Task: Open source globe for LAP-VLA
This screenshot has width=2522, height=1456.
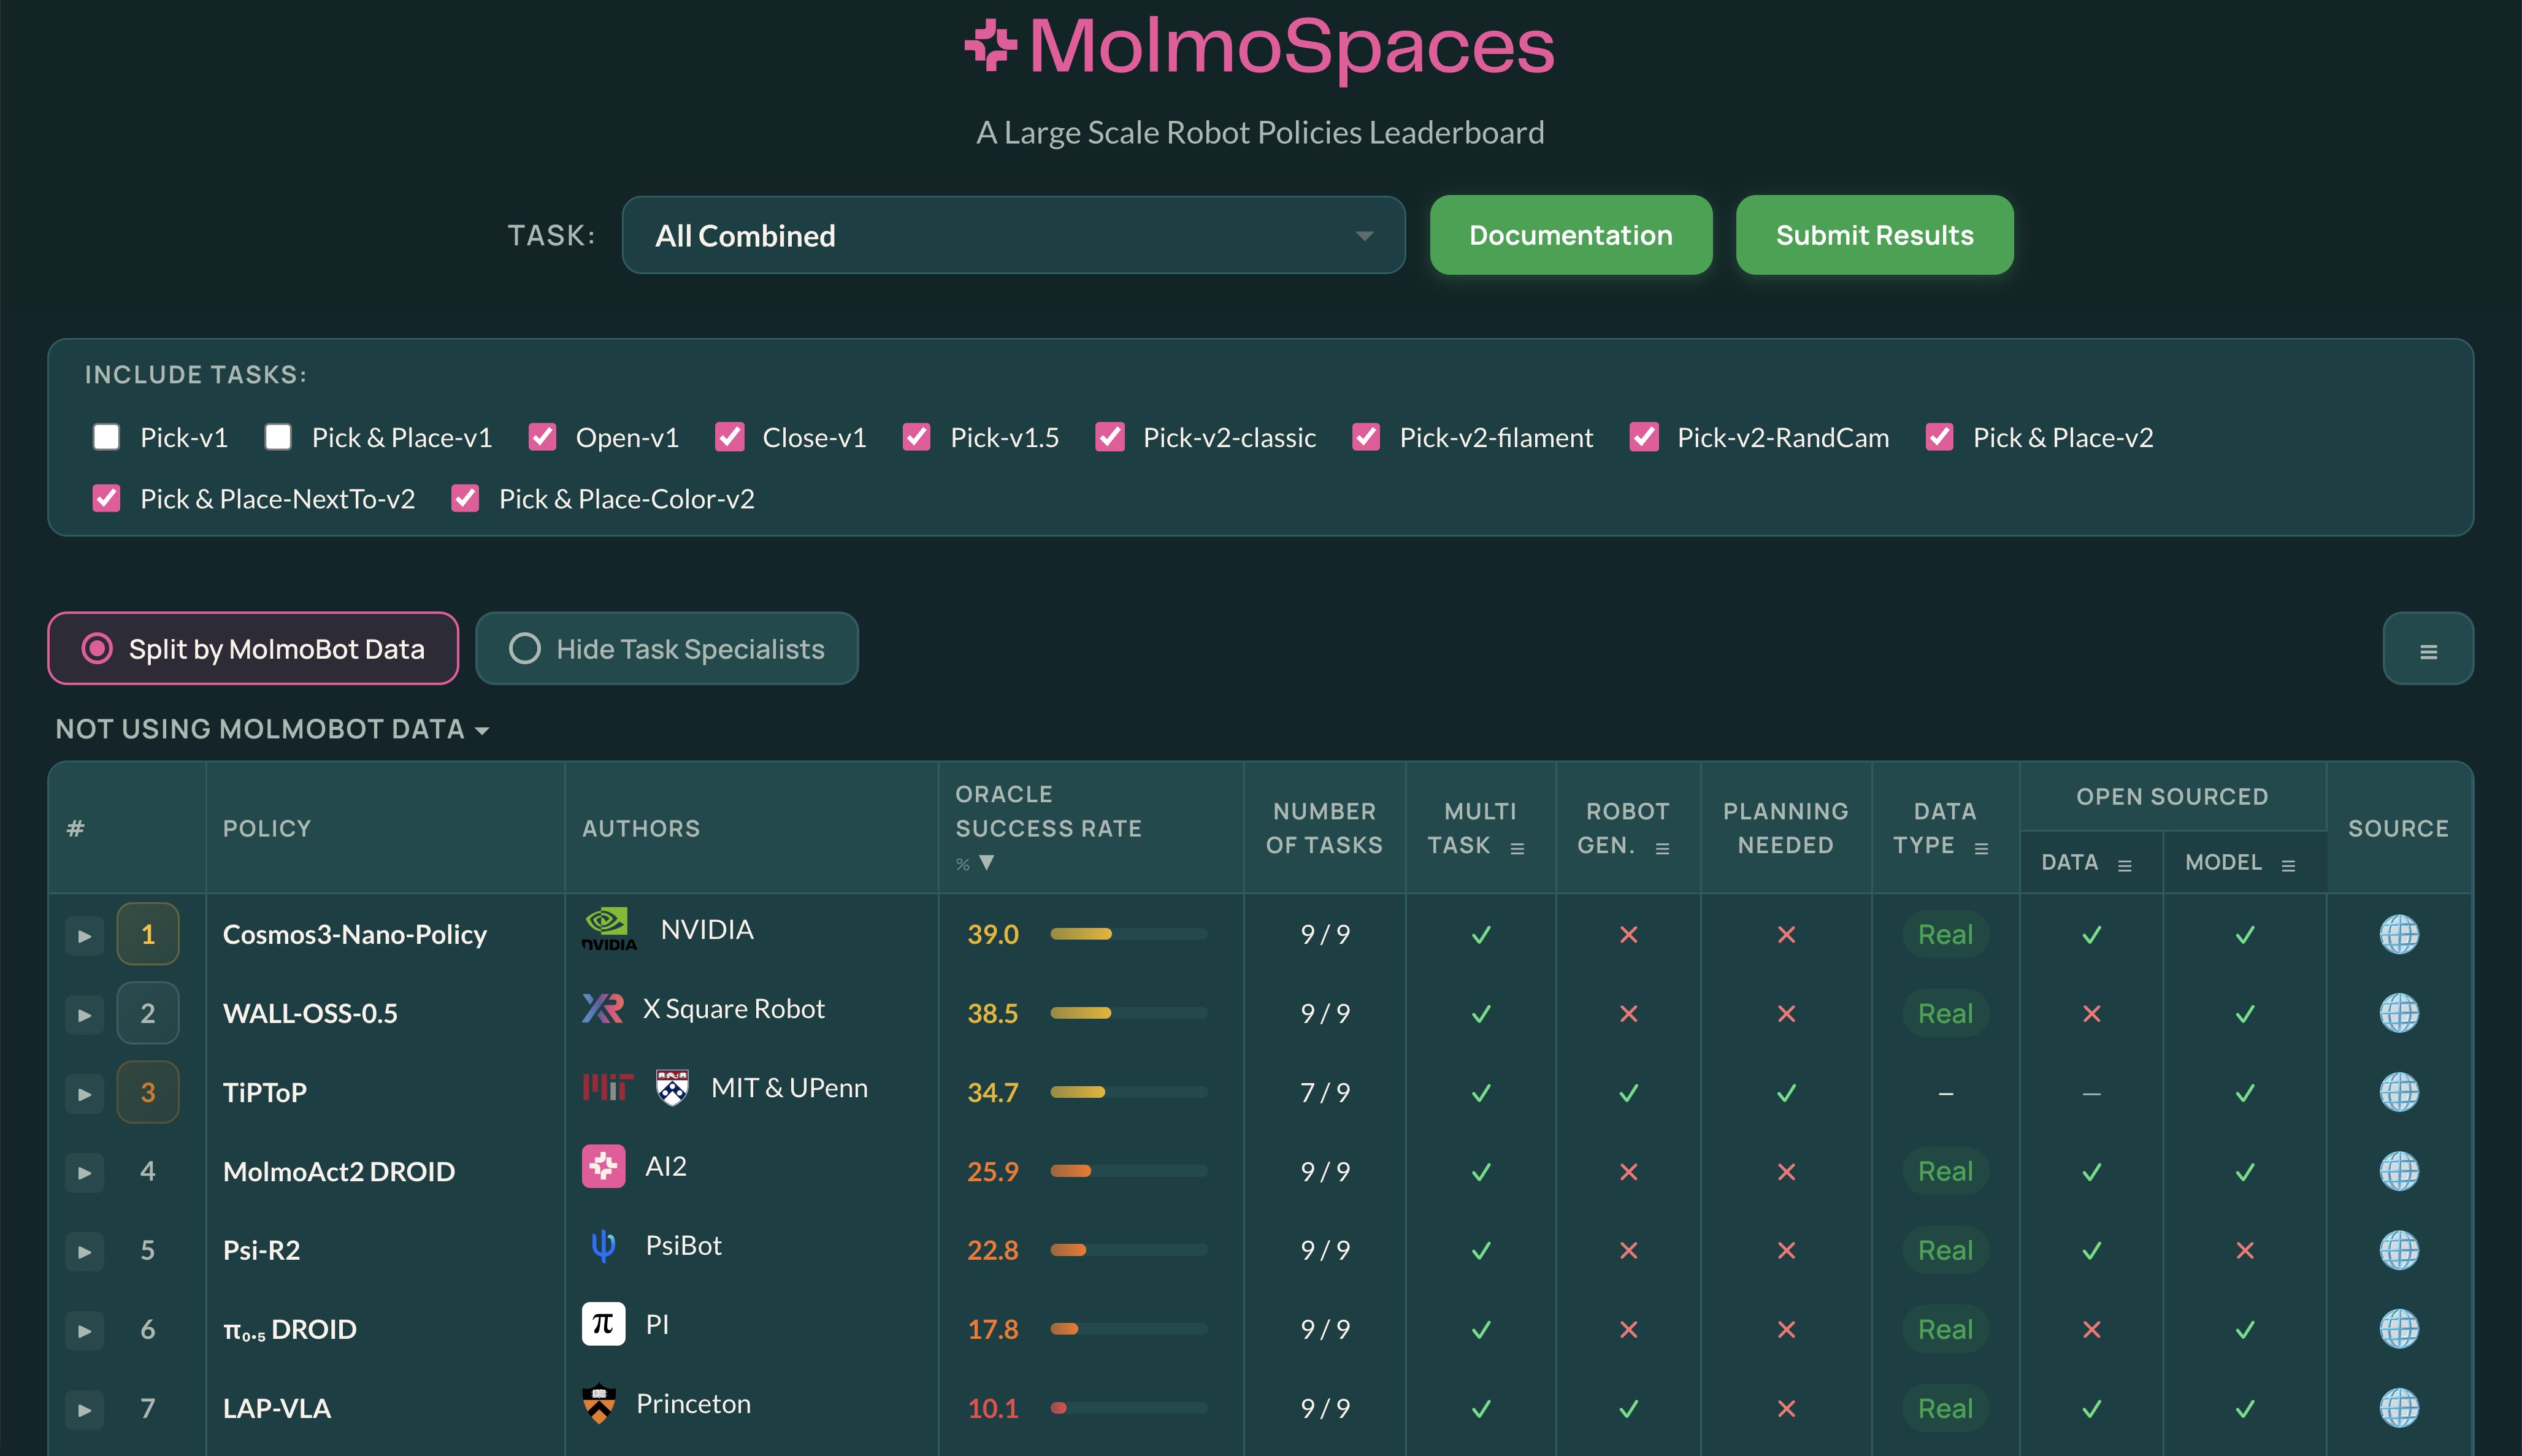Action: (x=2398, y=1408)
